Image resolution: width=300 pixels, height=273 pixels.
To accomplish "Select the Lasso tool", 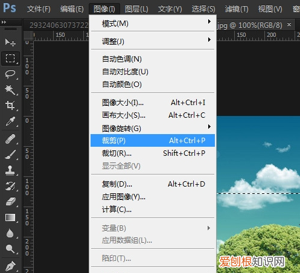I will coord(10,74).
